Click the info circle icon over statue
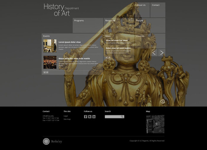 tap(163, 101)
